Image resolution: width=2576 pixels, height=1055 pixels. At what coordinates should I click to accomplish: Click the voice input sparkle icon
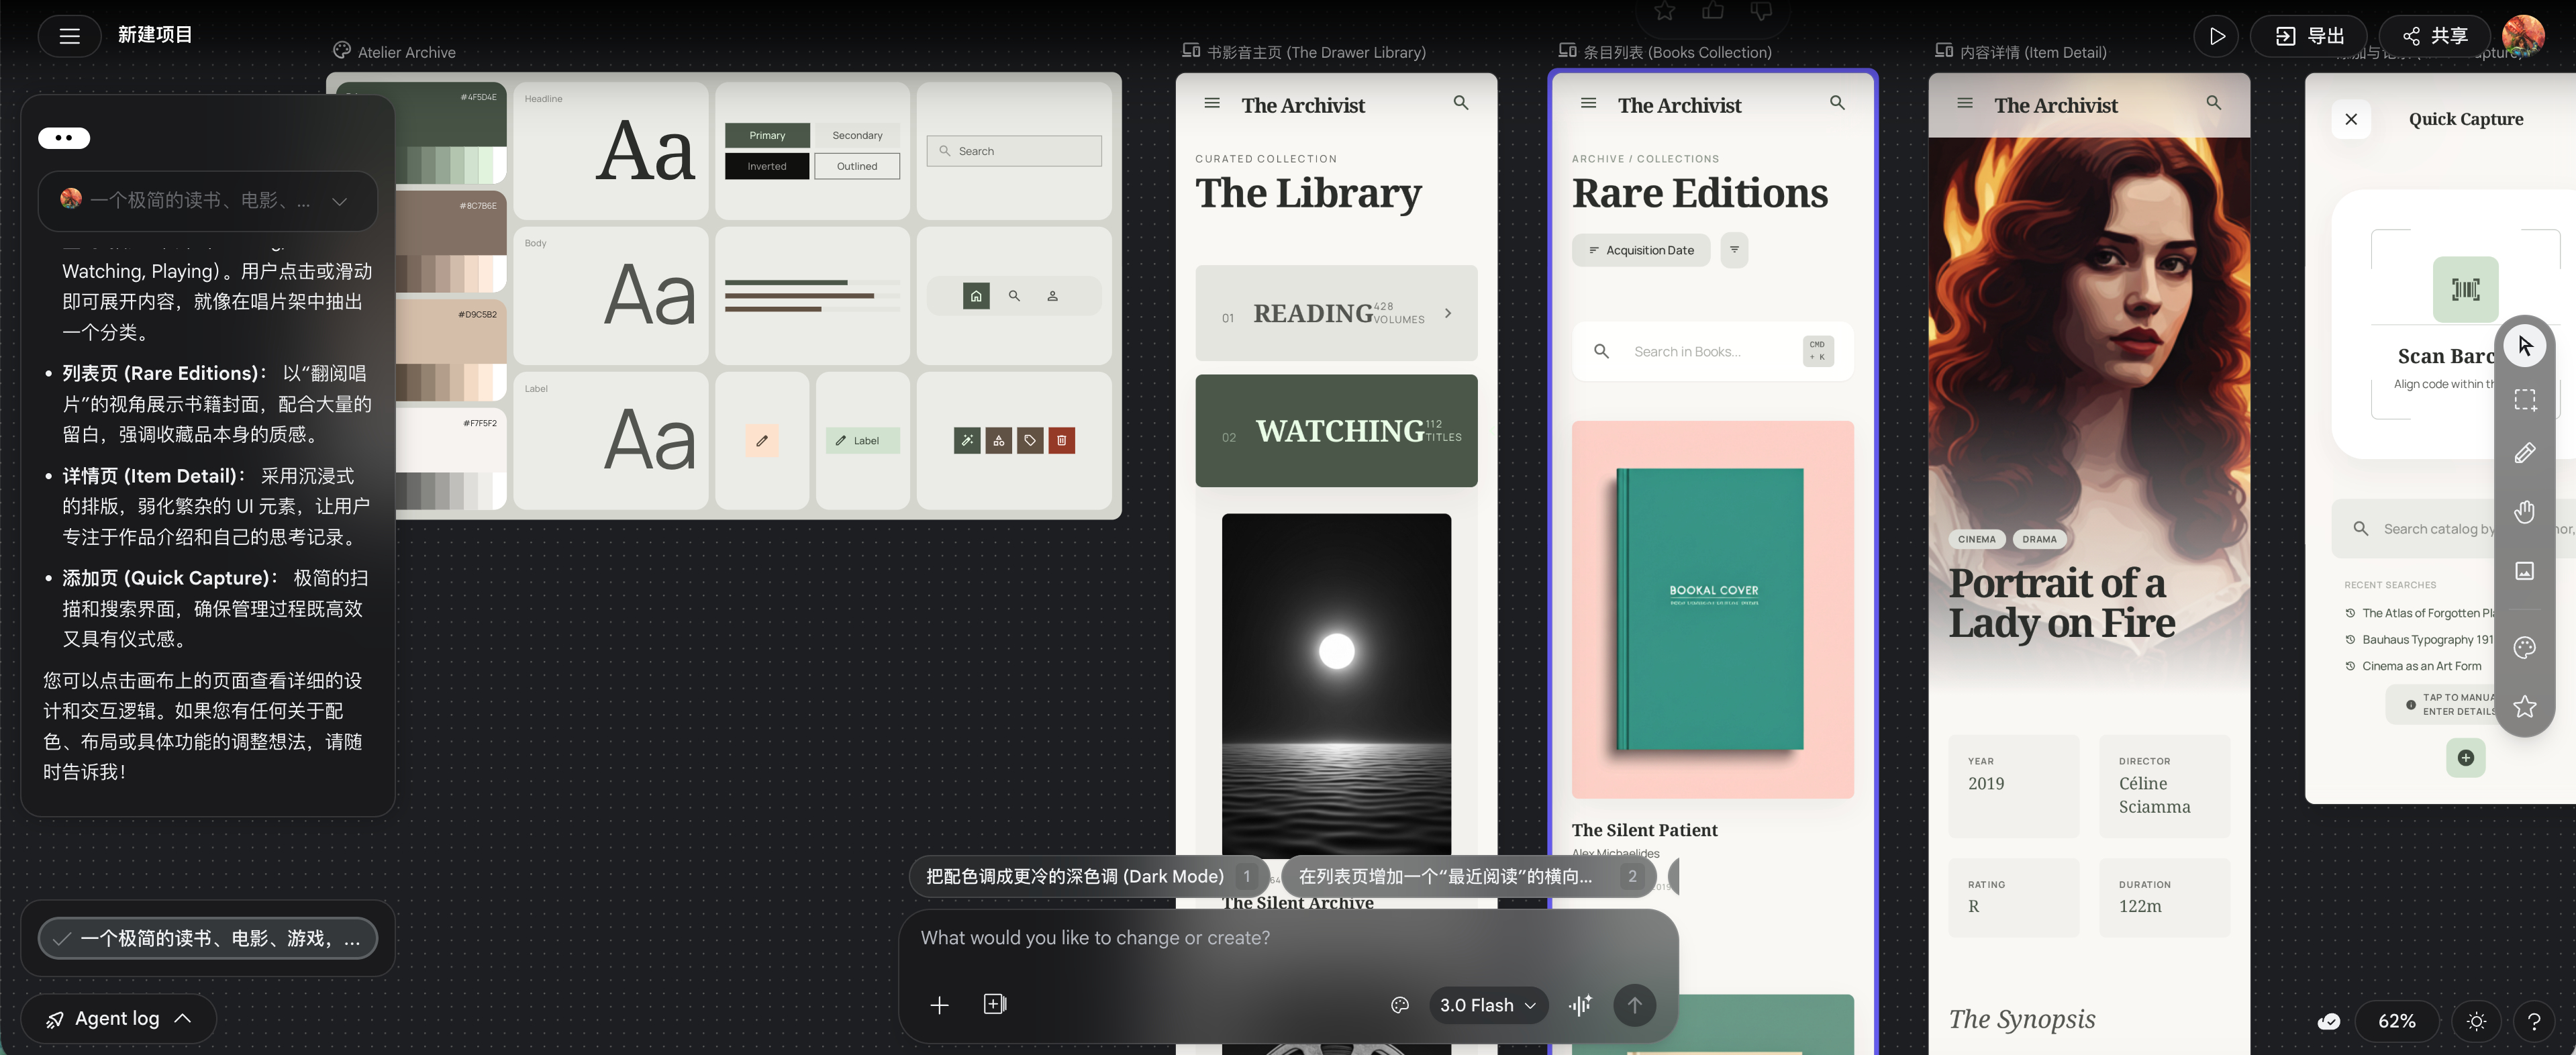[1580, 1005]
